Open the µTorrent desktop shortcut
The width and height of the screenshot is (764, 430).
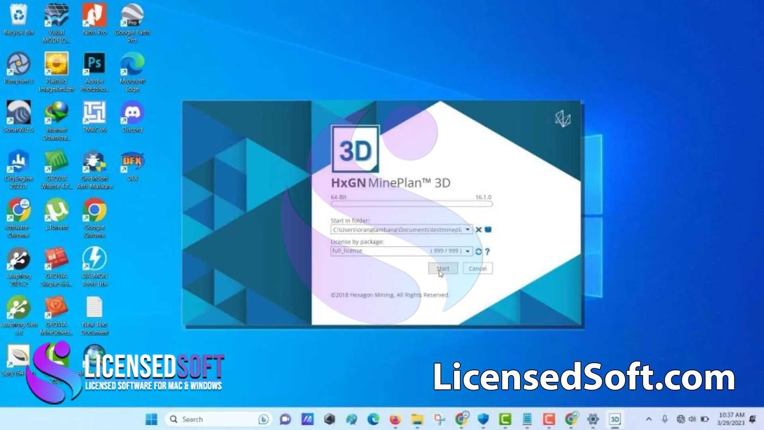point(56,215)
